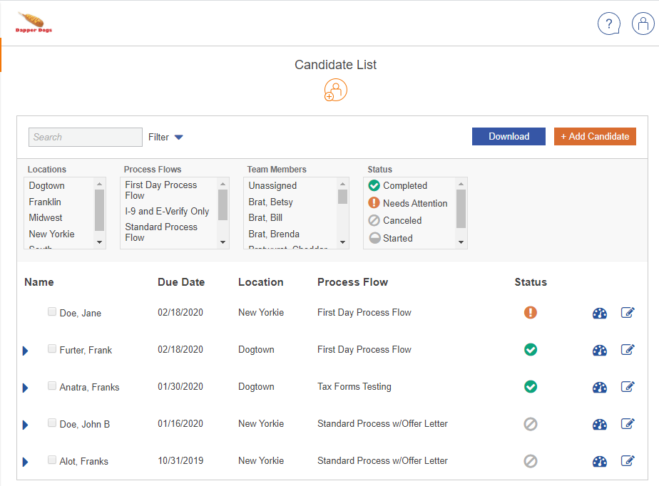Click the add-candidate person icon below the title
This screenshot has height=486, width=659.
pyautogui.click(x=335, y=90)
